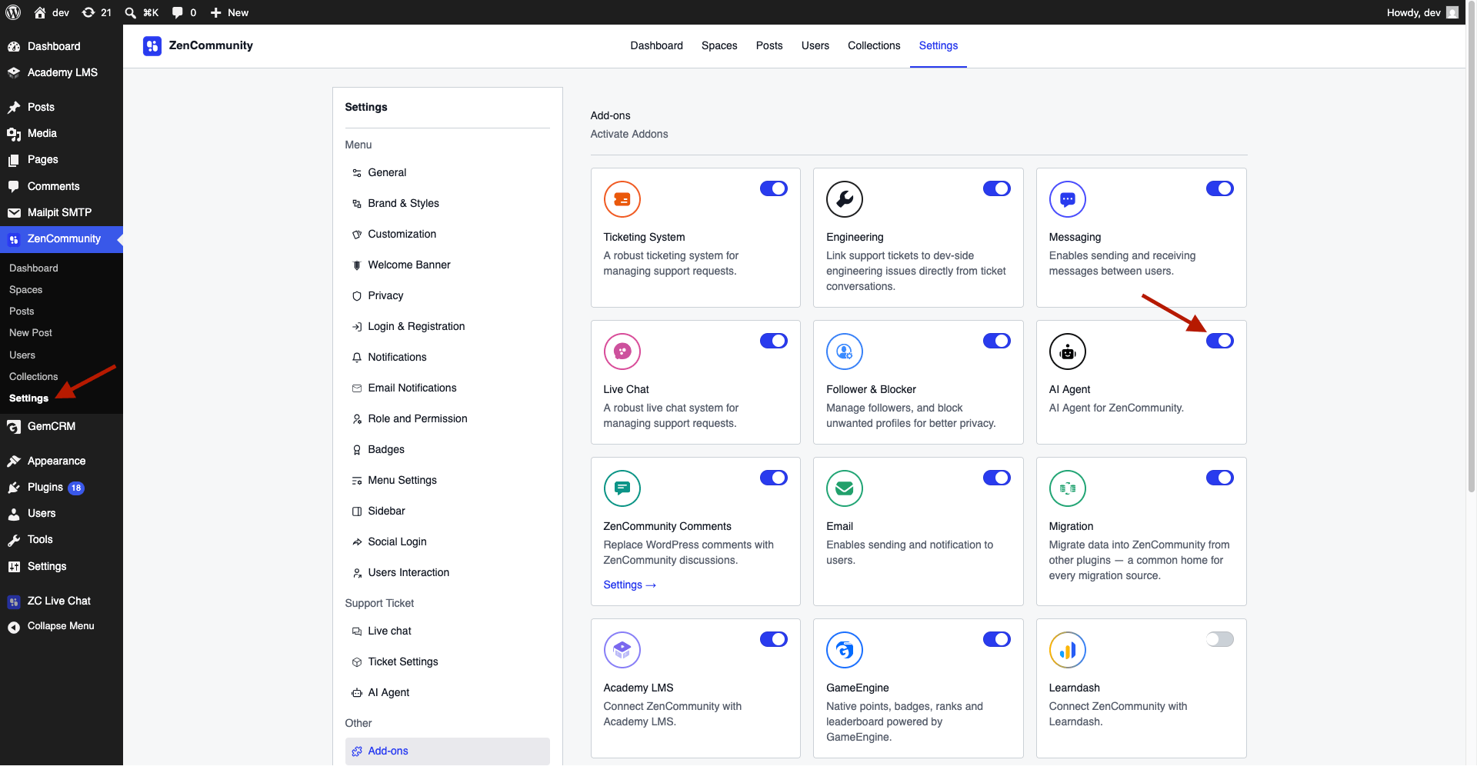Viewport: 1477px width, 783px height.
Task: Select Brand & Styles settings item
Action: point(447,203)
